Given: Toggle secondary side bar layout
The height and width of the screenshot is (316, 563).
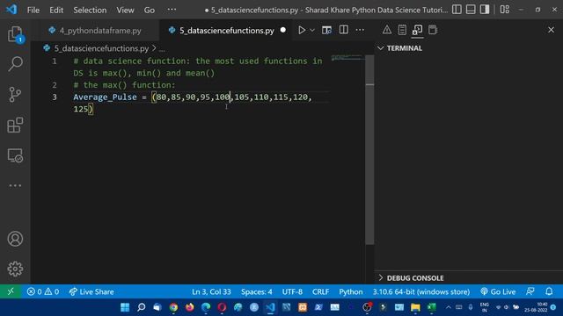Looking at the screenshot, I should click(485, 10).
